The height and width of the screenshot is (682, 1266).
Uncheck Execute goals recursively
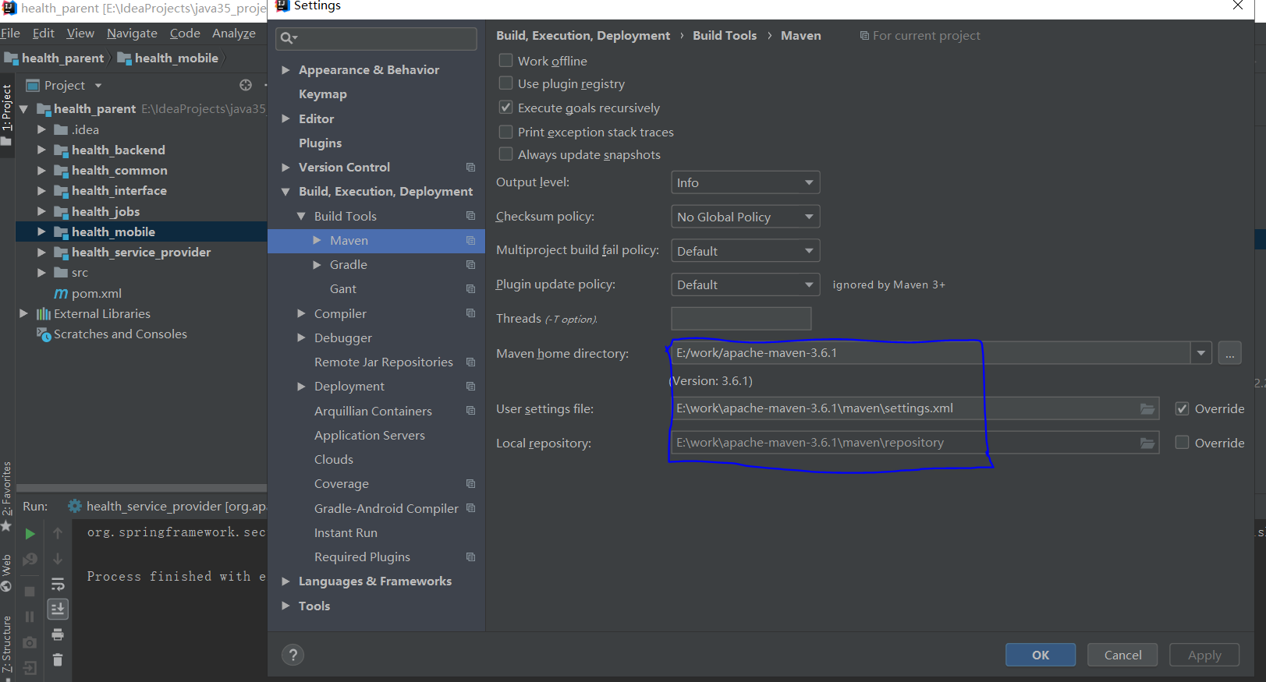coord(505,108)
